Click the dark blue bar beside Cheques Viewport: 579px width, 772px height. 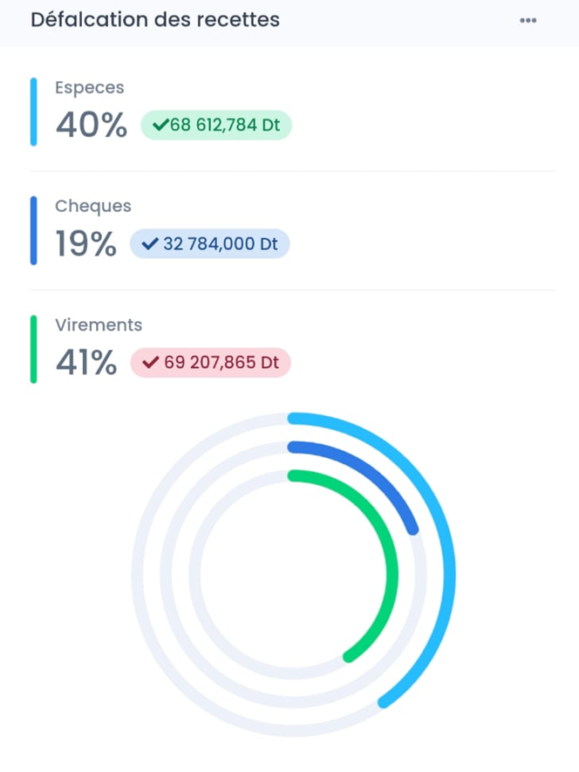[x=34, y=230]
